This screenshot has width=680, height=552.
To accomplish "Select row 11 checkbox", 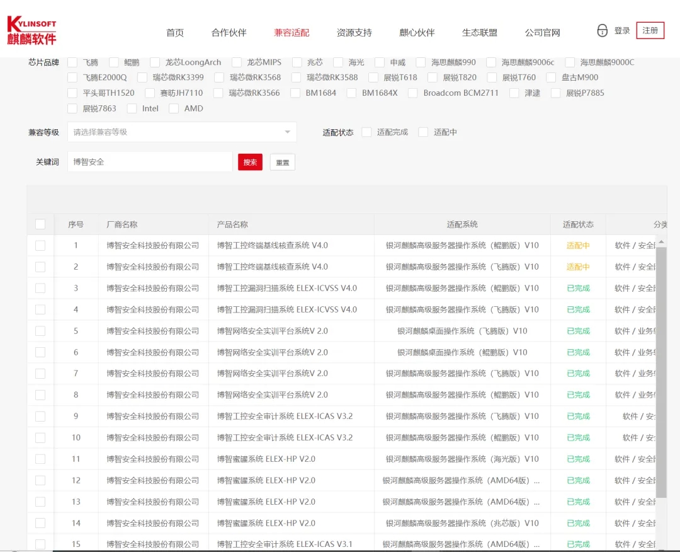I will tap(40, 459).
